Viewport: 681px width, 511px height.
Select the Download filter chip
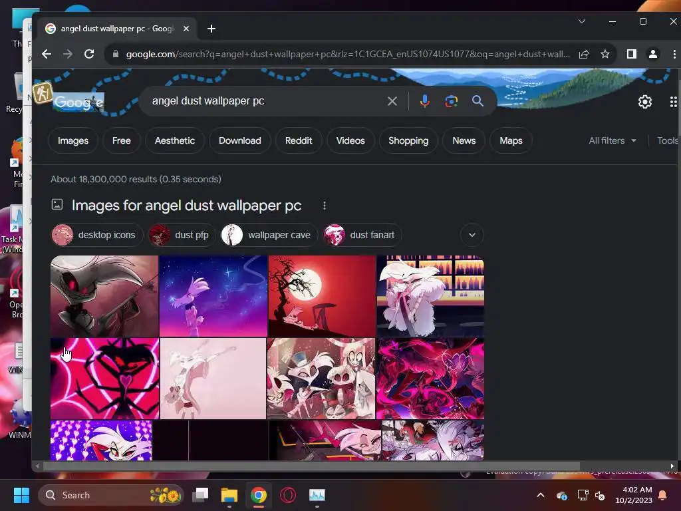[239, 140]
